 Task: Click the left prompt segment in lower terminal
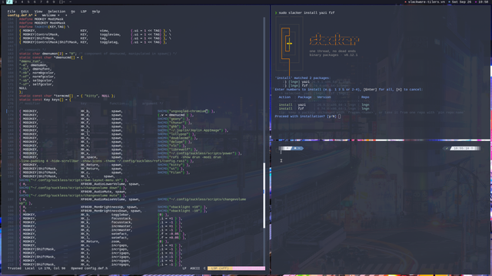tap(291, 148)
